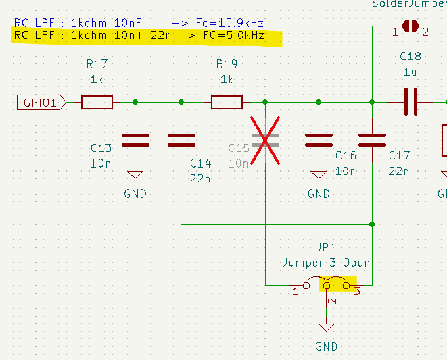The width and height of the screenshot is (447, 360).
Task: Select the GND symbol under JP1
Action: pos(326,327)
